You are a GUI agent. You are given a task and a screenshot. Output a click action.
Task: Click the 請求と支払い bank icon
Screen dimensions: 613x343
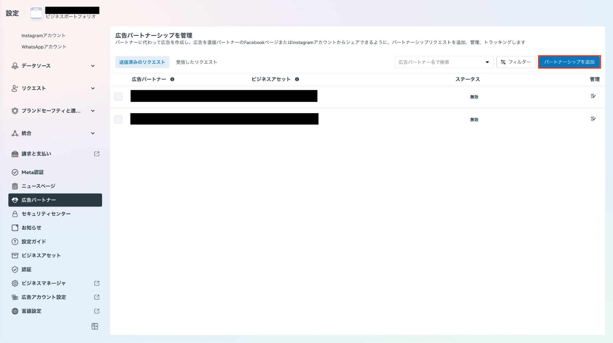point(15,154)
